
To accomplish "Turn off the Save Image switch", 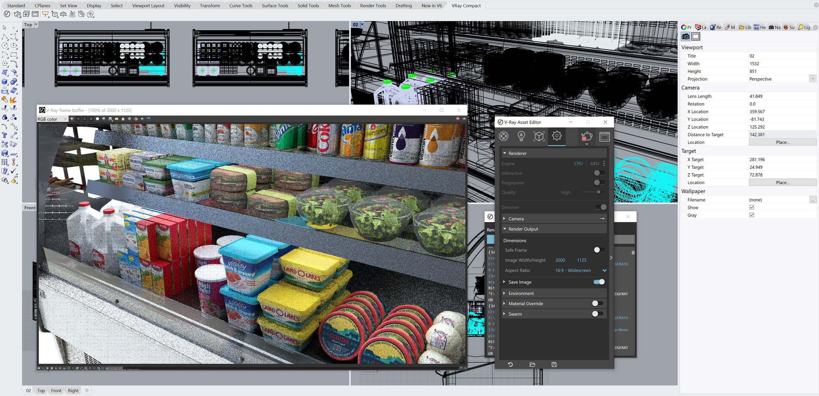I will (599, 282).
